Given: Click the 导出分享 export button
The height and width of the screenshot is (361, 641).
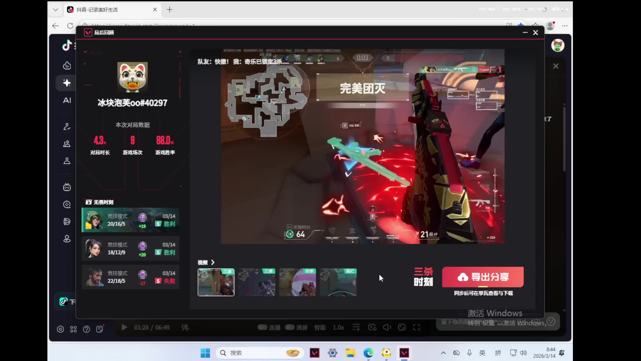Looking at the screenshot, I should click(x=482, y=277).
